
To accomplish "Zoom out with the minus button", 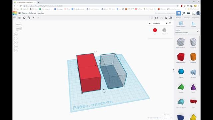I will [16, 47].
